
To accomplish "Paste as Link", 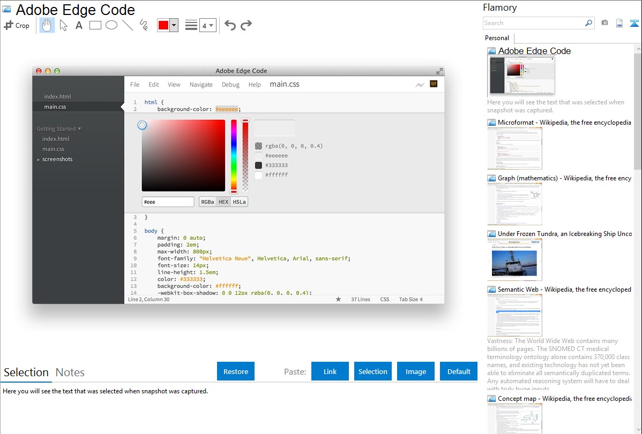I will 330,371.
